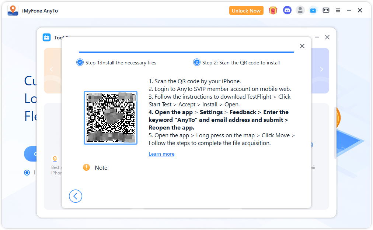The image size is (373, 230).
Task: Click the instruction about downloading TestFlight
Action: click(x=220, y=100)
